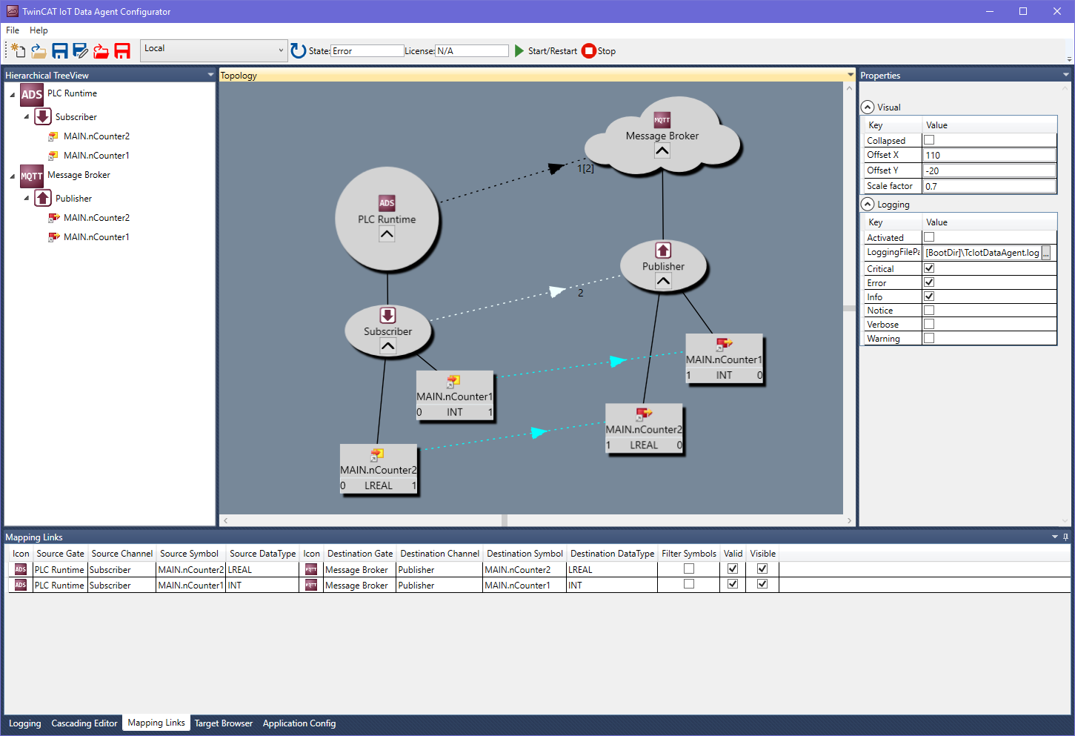Click the Scale factor value field
Viewport: 1075px width, 736px height.
(x=989, y=186)
